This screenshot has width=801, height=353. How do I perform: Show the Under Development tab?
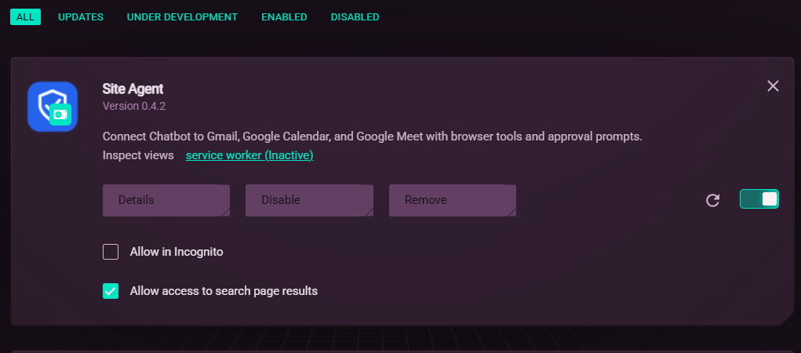click(x=182, y=16)
